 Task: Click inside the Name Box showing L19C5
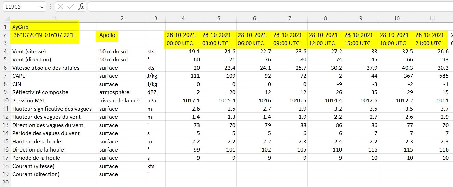coord(20,6)
